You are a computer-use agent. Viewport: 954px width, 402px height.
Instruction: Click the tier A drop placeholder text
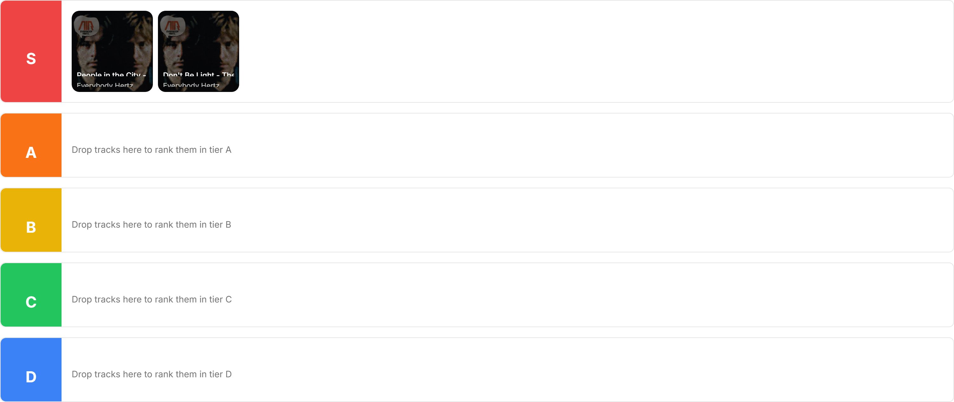tap(152, 150)
